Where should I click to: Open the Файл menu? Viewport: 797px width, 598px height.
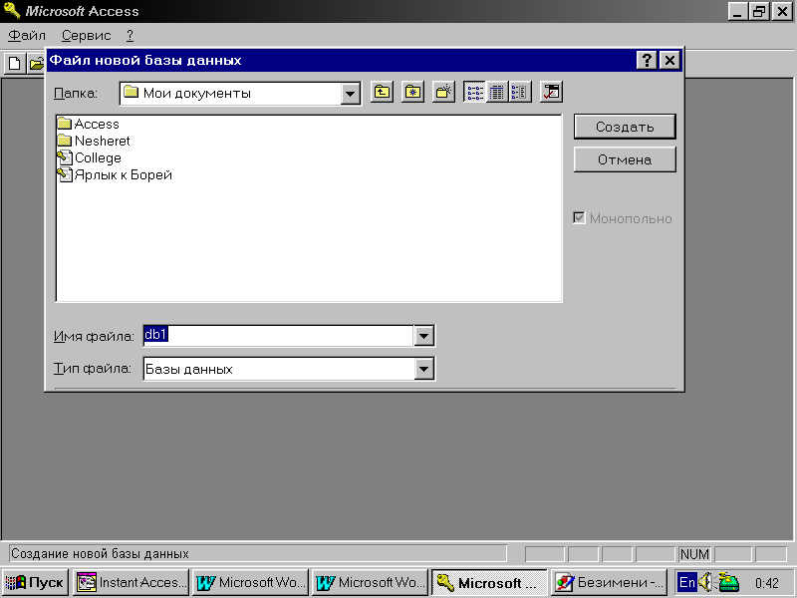click(x=27, y=35)
